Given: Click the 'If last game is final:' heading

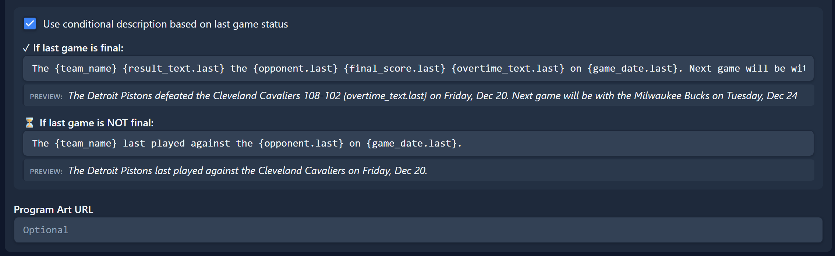Looking at the screenshot, I should pos(78,48).
